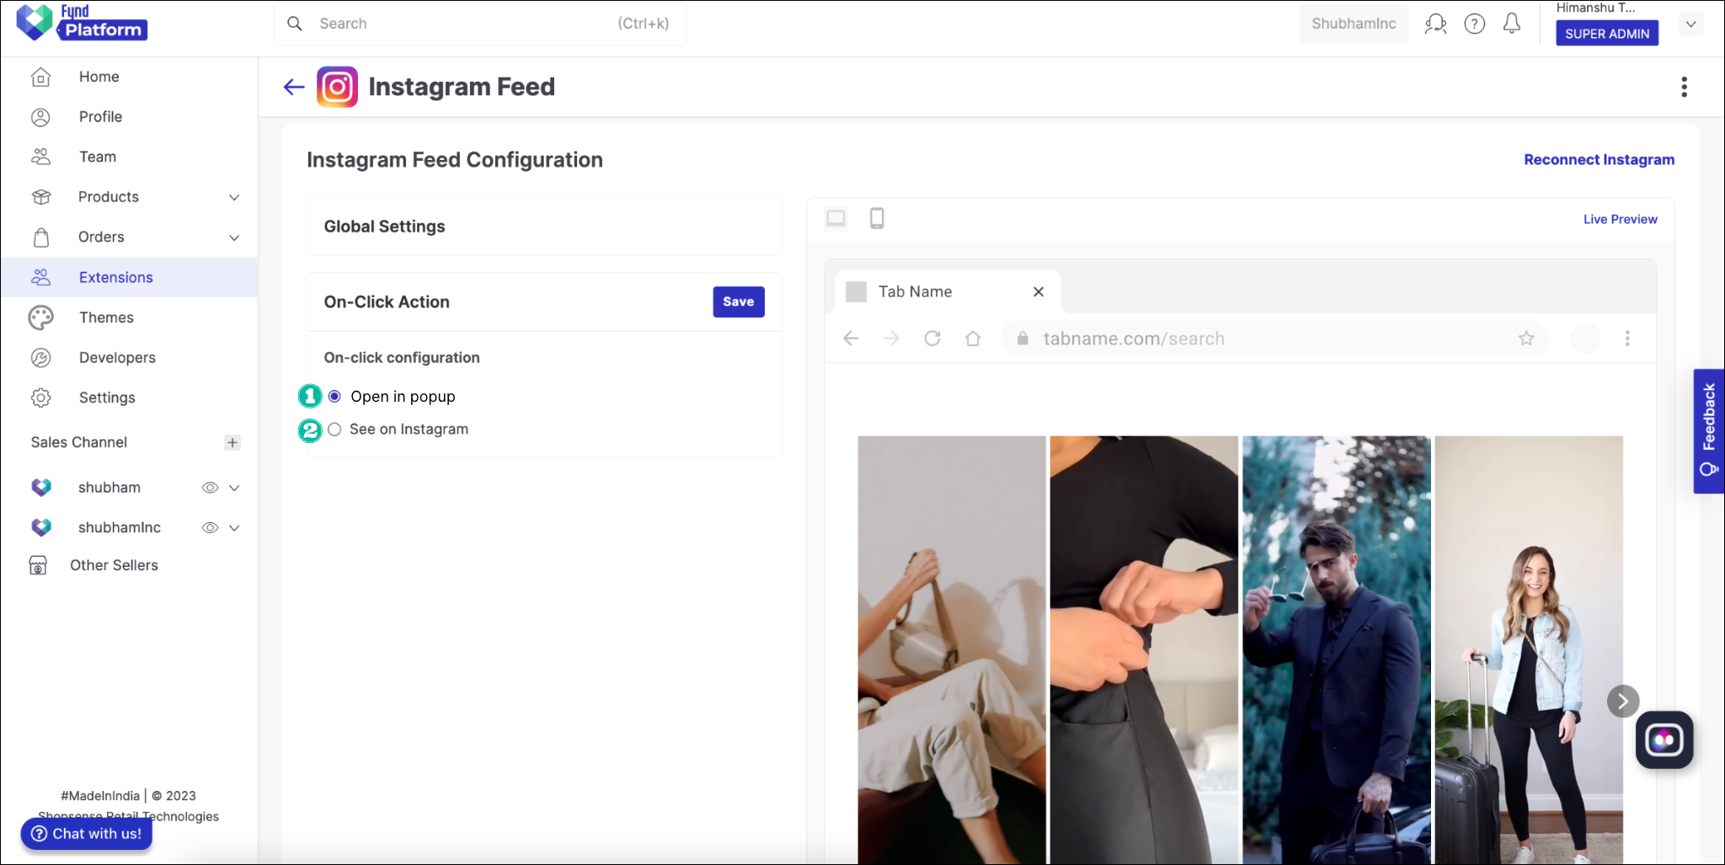Open the three-dot menu beside Instagram Feed
Viewport: 1725px width, 865px height.
tap(1684, 87)
